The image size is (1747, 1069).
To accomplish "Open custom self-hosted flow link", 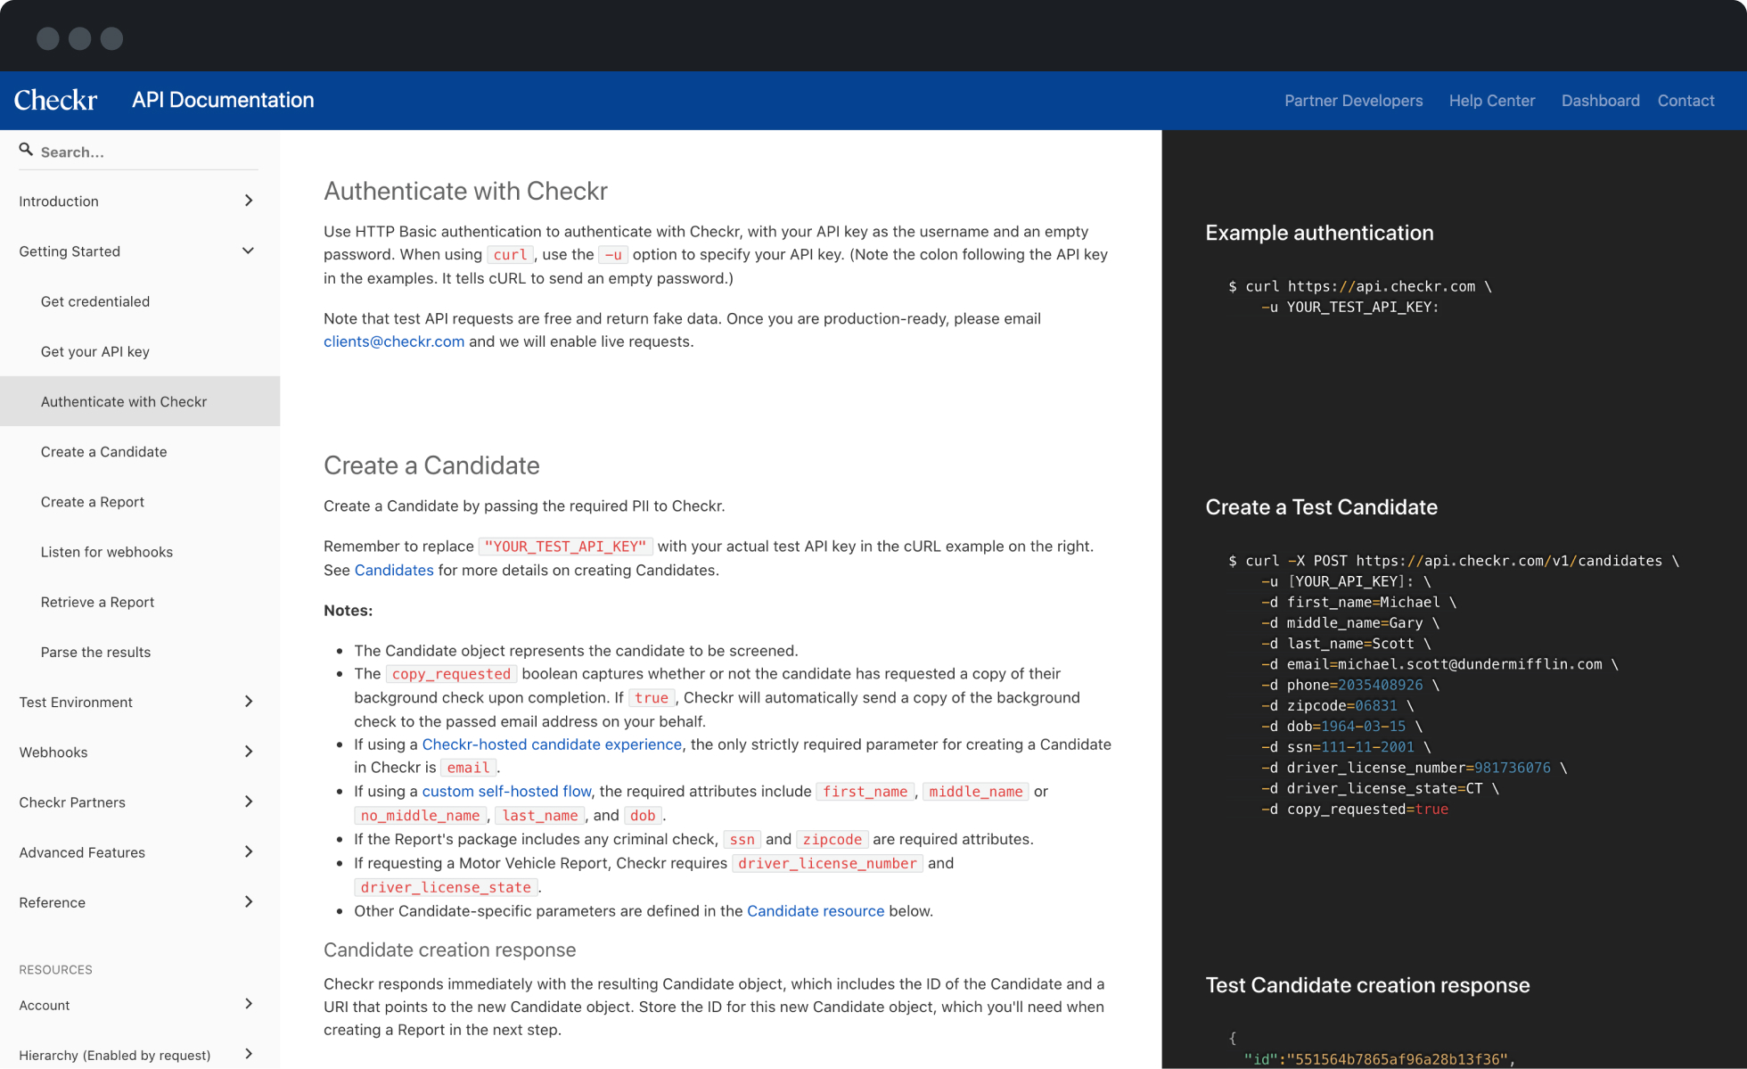I will [507, 791].
